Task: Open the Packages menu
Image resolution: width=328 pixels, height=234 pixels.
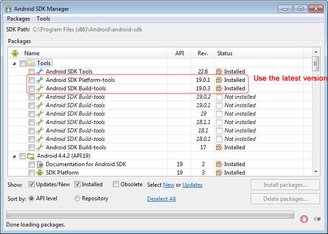Action: [18, 19]
